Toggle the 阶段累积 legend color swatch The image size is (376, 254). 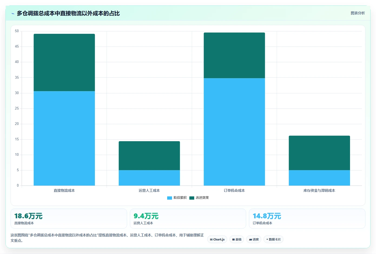tap(170, 198)
